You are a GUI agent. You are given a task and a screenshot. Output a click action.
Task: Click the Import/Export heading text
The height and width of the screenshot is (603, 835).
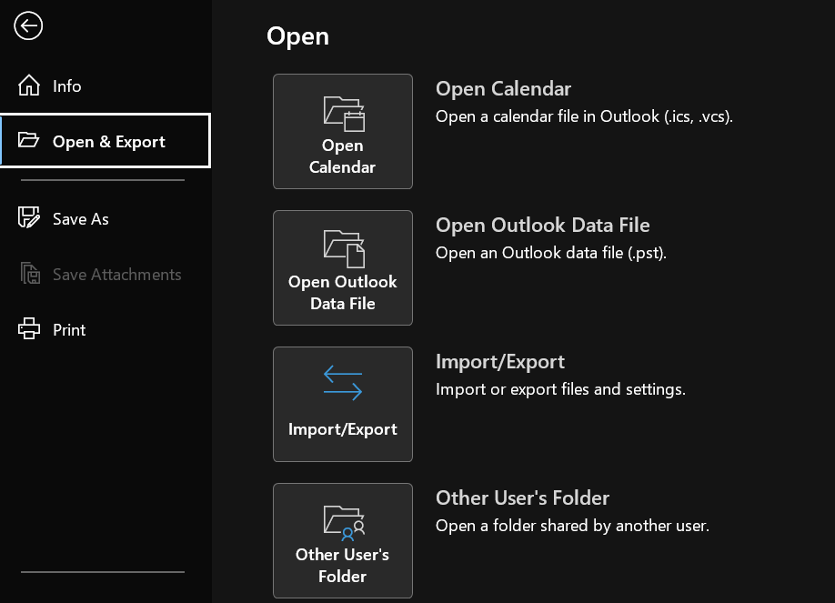pyautogui.click(x=500, y=362)
